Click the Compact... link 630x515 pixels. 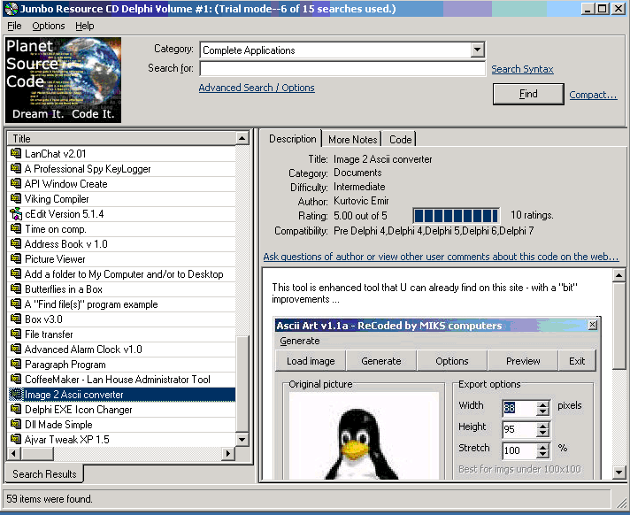[x=593, y=95]
